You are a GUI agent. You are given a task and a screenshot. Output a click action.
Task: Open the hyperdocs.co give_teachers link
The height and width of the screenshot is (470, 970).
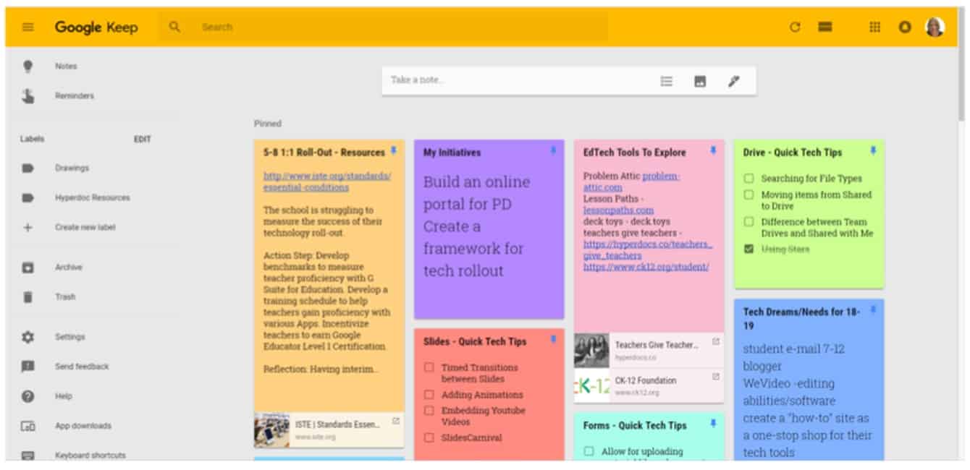click(648, 249)
